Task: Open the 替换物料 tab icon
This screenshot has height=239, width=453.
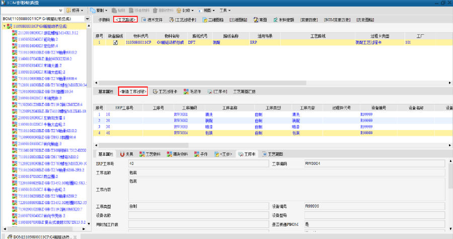Action: click(x=170, y=154)
